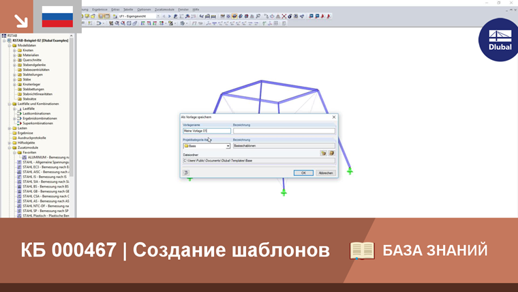Expand the Lasten tree node
518x292 pixels.
[x=10, y=128]
